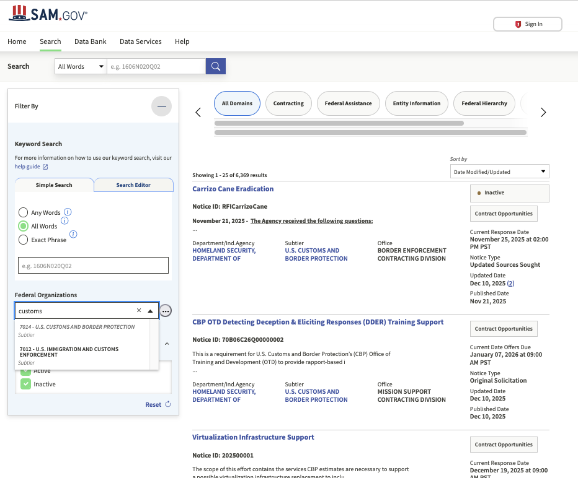Collapse the Federal Organizations suggestions dropdown
This screenshot has width=578, height=478.
coord(151,311)
